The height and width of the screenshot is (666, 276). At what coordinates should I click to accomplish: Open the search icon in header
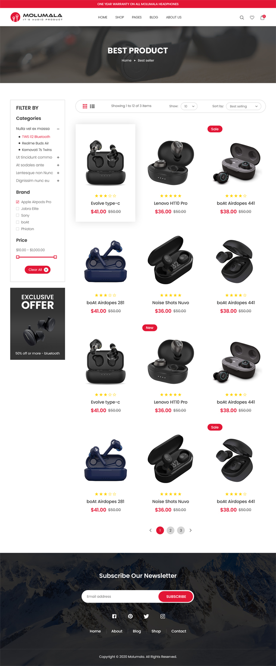[x=241, y=18]
